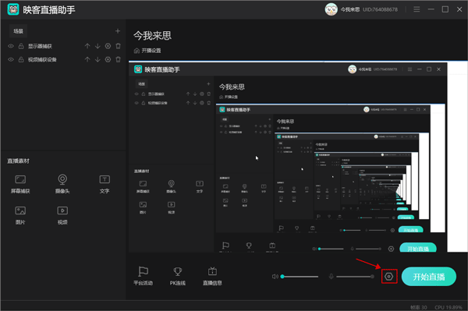Adjust the speaker volume slider
The height and width of the screenshot is (311, 468).
(x=300, y=277)
